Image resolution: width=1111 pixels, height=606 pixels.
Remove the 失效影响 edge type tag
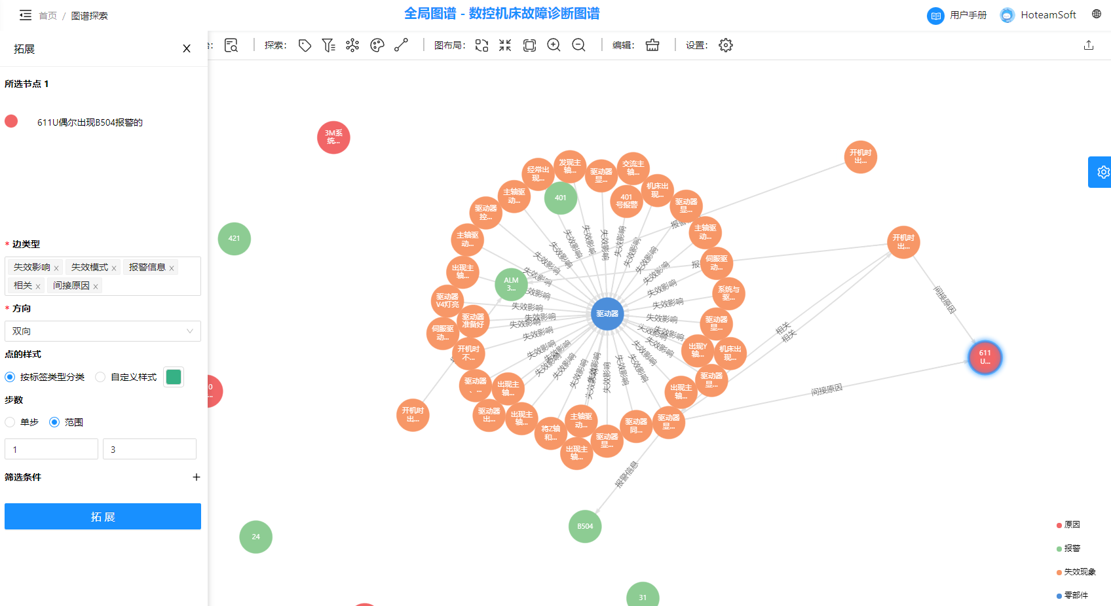[56, 268]
